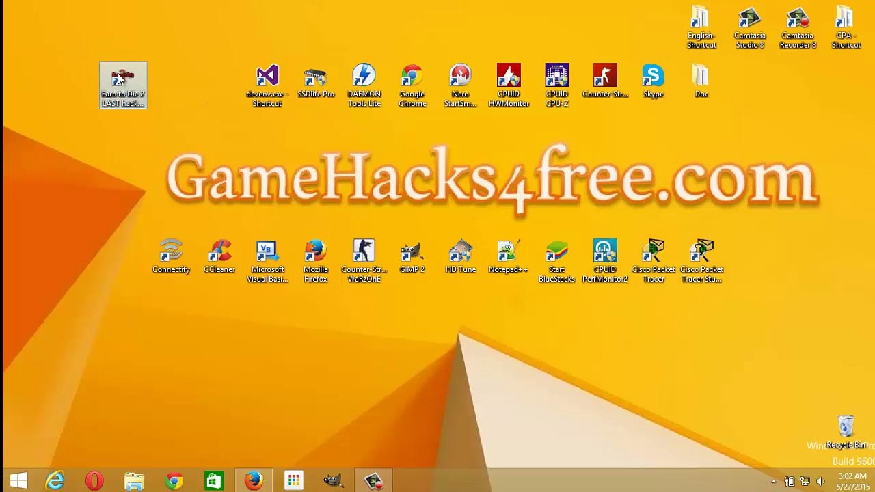Open the battery power tray icon
Screen dimensions: 875x492
pos(790,482)
